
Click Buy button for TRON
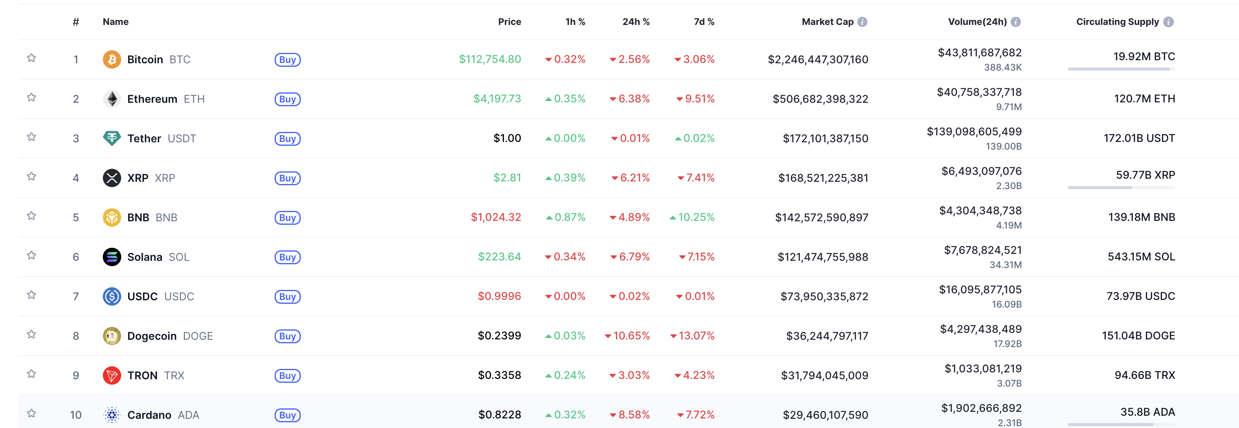point(288,375)
